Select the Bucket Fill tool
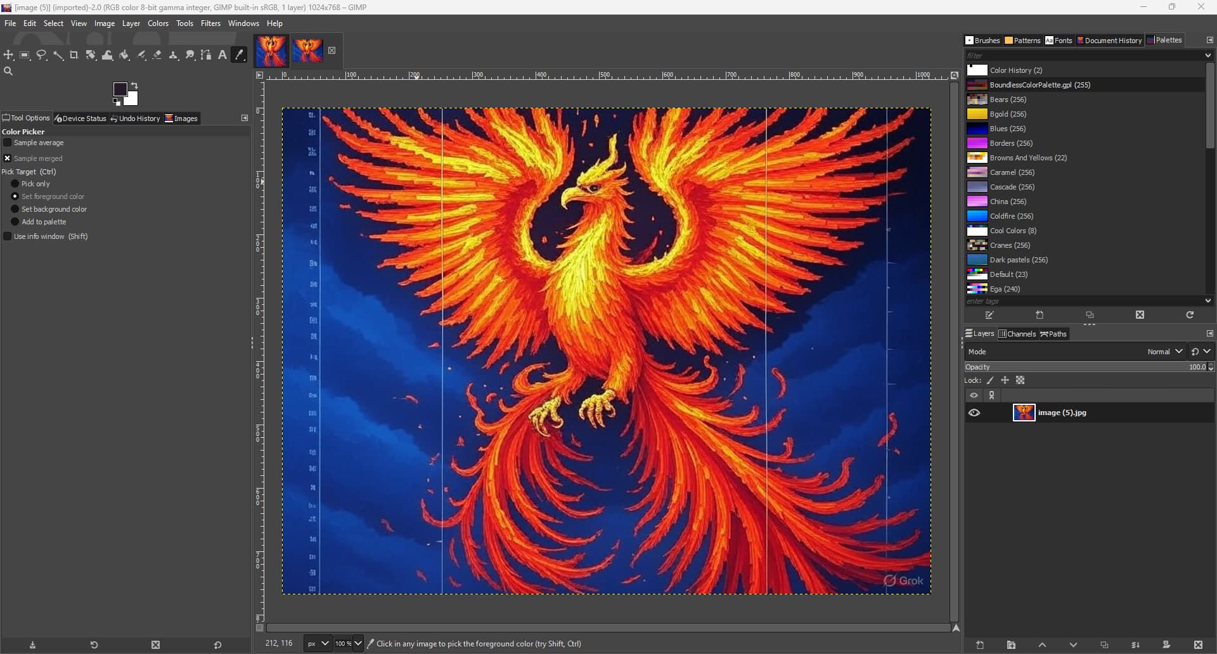The width and height of the screenshot is (1217, 654). point(124,55)
